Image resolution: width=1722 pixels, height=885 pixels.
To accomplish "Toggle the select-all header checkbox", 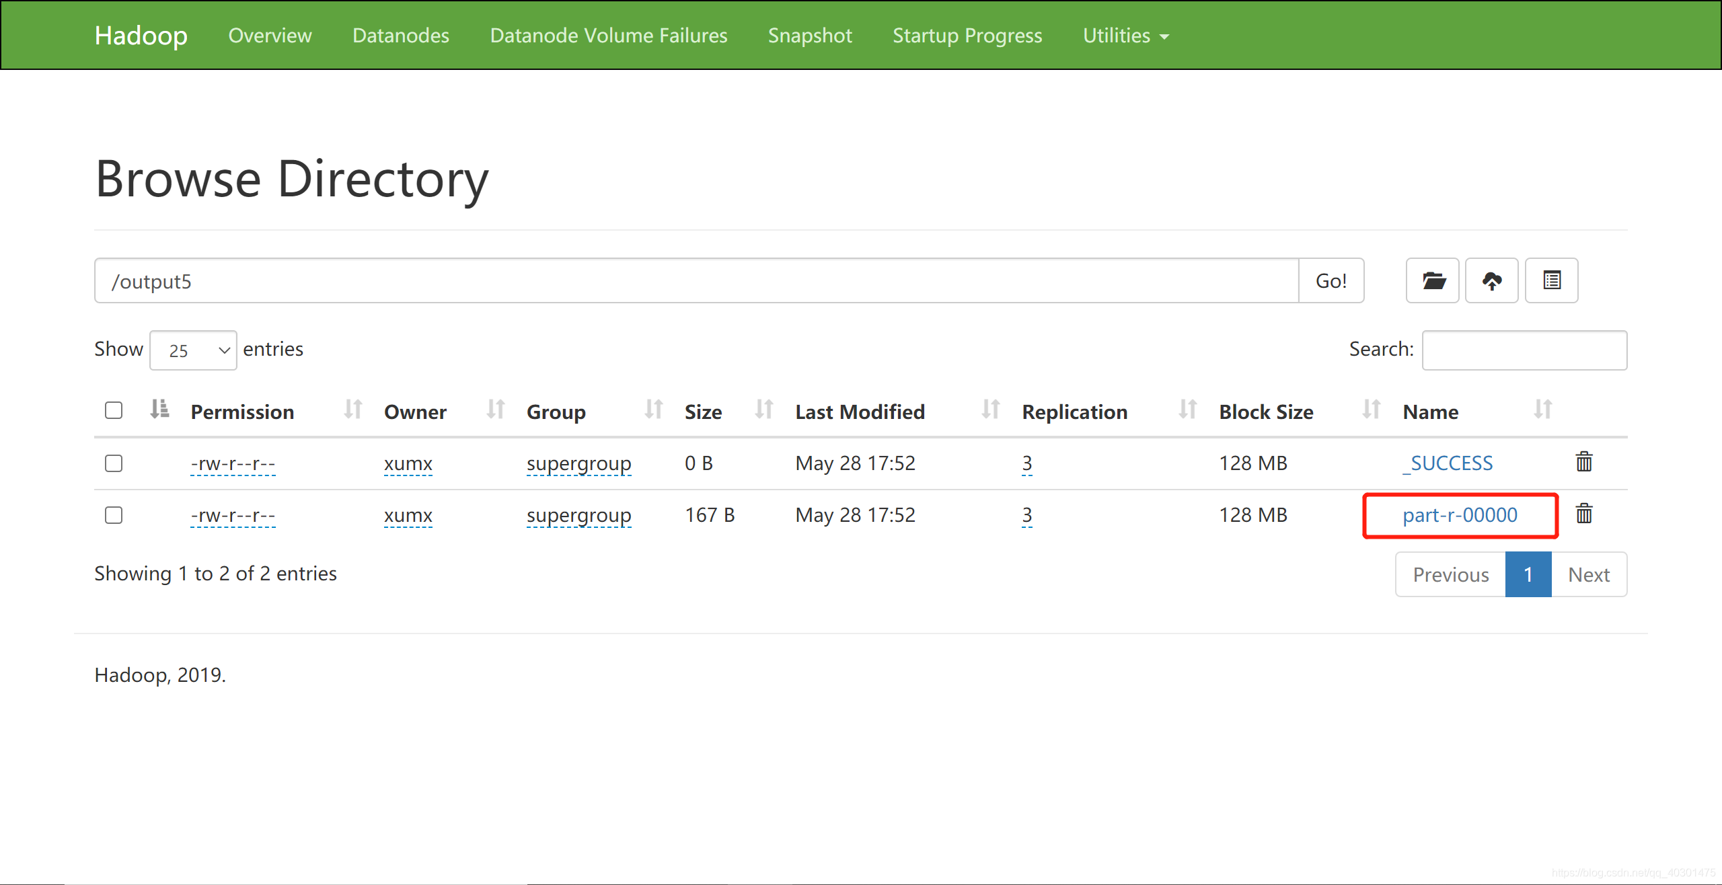I will click(114, 410).
